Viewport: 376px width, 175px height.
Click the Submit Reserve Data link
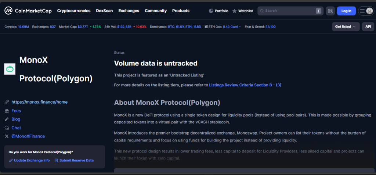tap(76, 160)
